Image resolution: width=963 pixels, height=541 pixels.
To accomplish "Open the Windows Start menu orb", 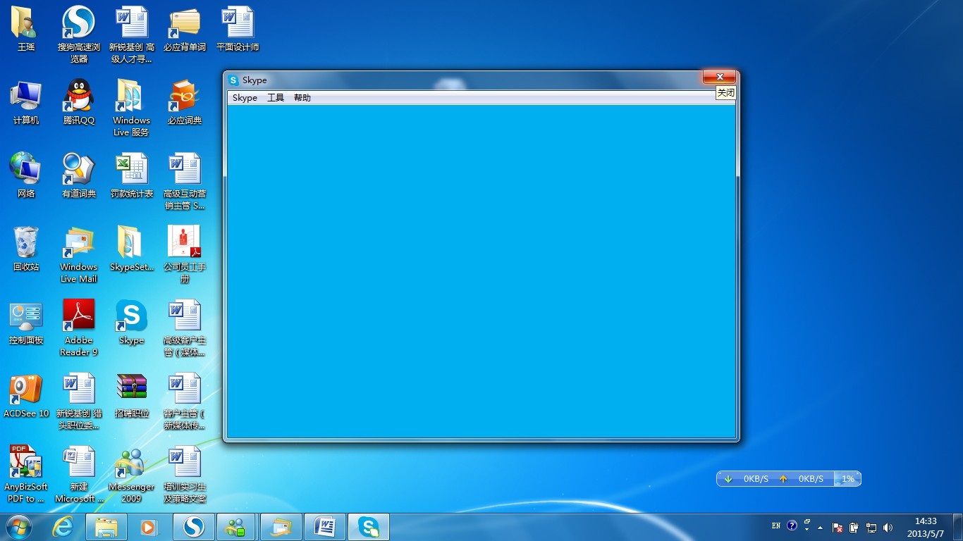I will [18, 526].
